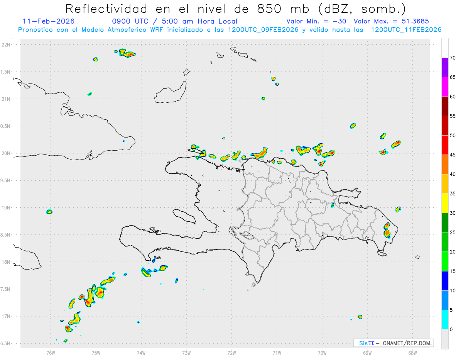Click the latitude axis label '19N'
This screenshot has width=463, height=358.
point(7,208)
